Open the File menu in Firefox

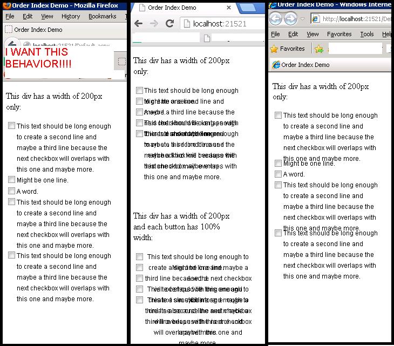[x=10, y=16]
